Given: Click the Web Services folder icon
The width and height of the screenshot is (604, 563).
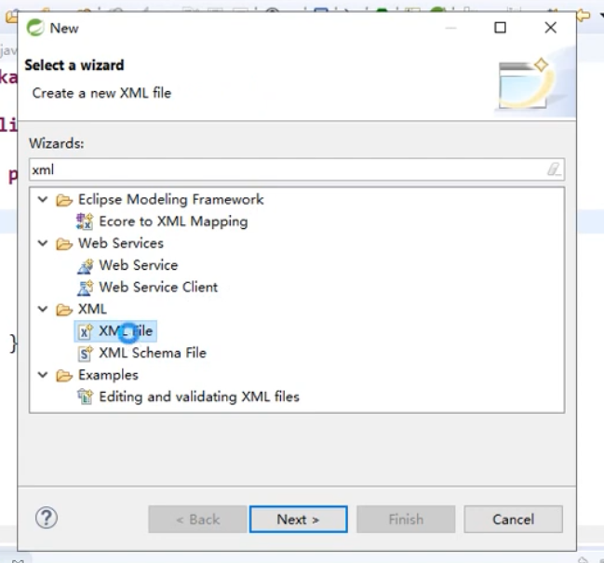Looking at the screenshot, I should click(x=64, y=244).
